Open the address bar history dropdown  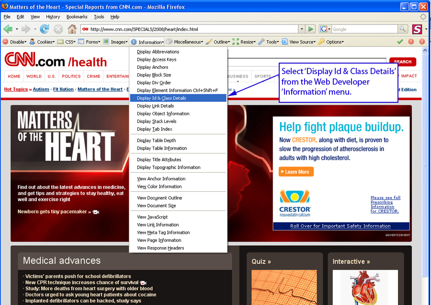point(302,28)
